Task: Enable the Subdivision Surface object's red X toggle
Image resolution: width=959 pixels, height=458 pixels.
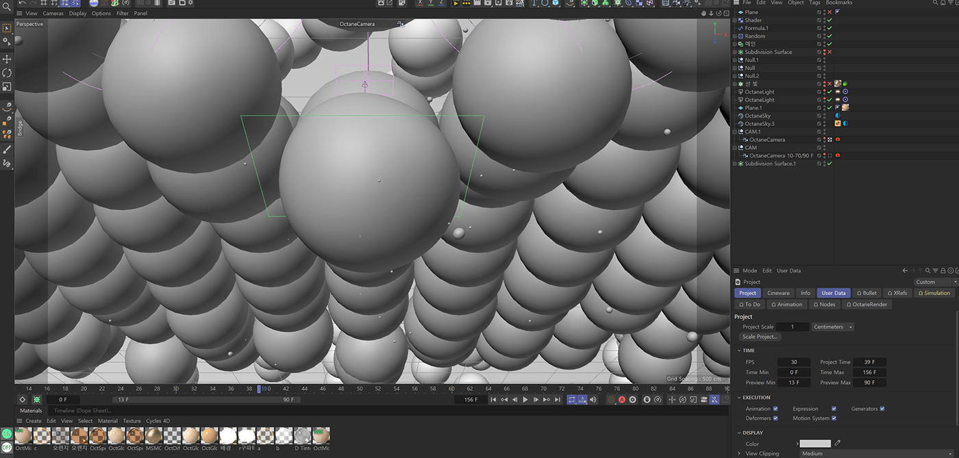Action: click(x=830, y=52)
